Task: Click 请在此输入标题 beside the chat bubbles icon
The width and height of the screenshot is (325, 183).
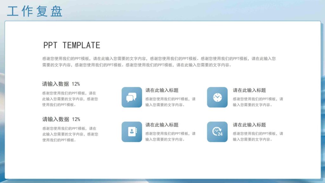Action: click(162, 90)
